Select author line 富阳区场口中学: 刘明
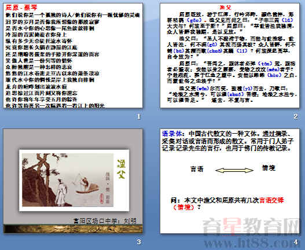This screenshot has width=305, height=250. tap(105, 221)
